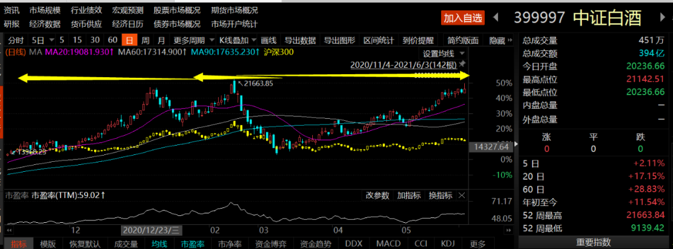This screenshot has width=673, height=249.
Task: Open 资讯 menu
Action: tap(12, 10)
